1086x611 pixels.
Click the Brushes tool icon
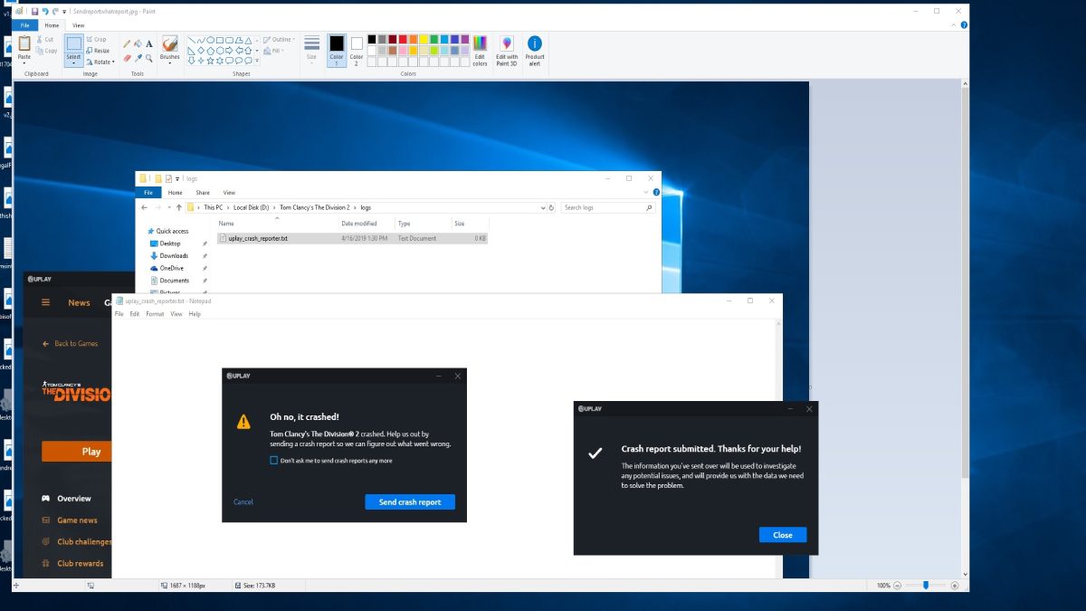pos(169,43)
